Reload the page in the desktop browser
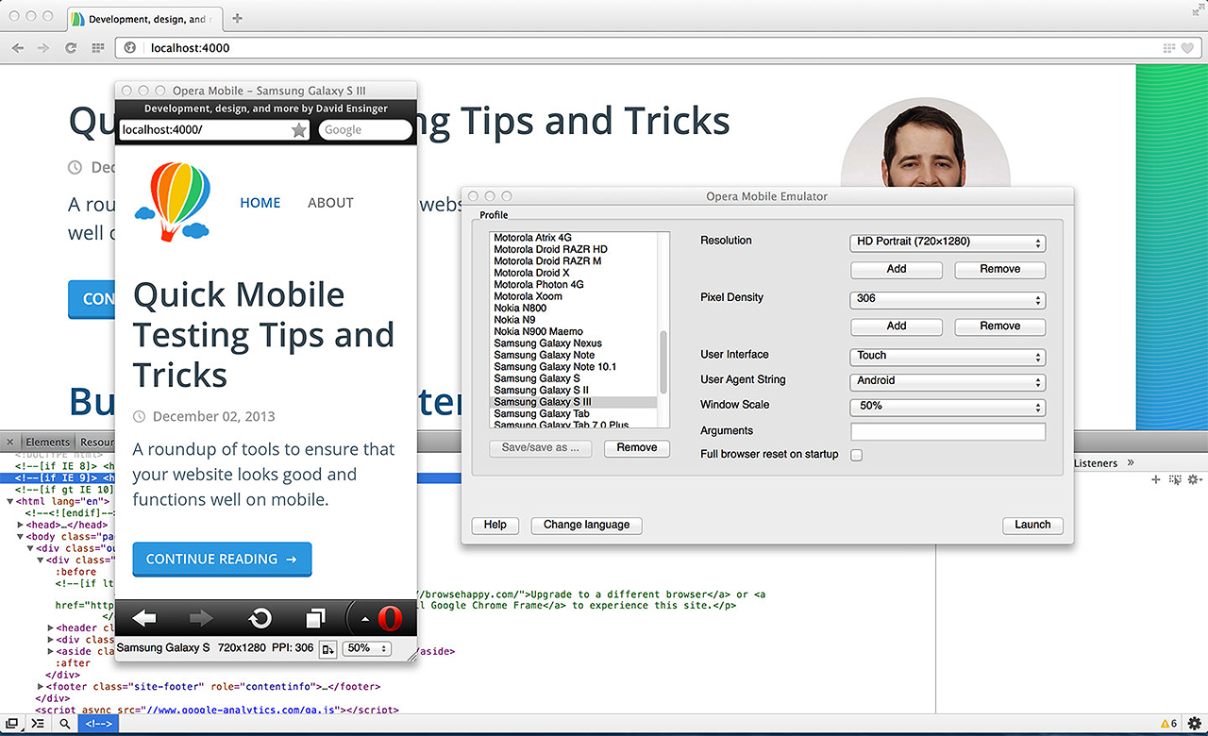Image resolution: width=1208 pixels, height=736 pixels. (70, 48)
